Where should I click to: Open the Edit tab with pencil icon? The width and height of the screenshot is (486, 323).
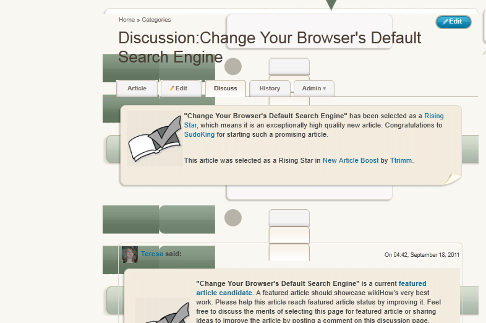click(x=181, y=88)
